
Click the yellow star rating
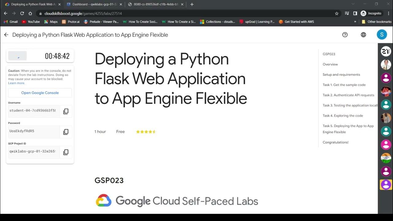pos(146,132)
